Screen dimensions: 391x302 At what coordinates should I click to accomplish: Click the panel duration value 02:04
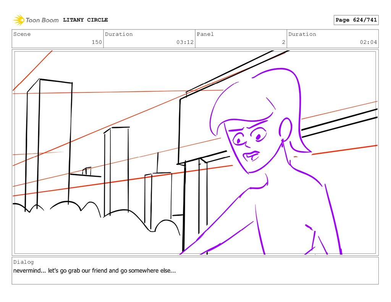coord(368,42)
